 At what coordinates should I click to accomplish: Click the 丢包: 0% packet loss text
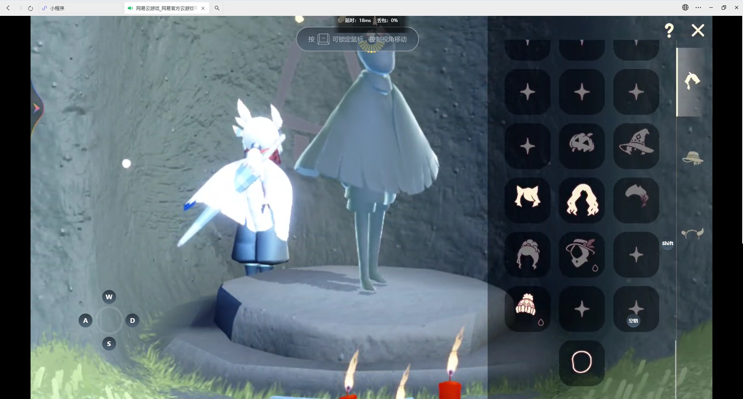pos(387,20)
